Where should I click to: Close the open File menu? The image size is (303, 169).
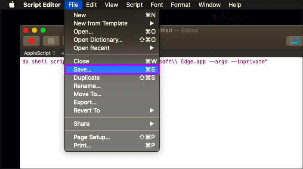click(73, 5)
